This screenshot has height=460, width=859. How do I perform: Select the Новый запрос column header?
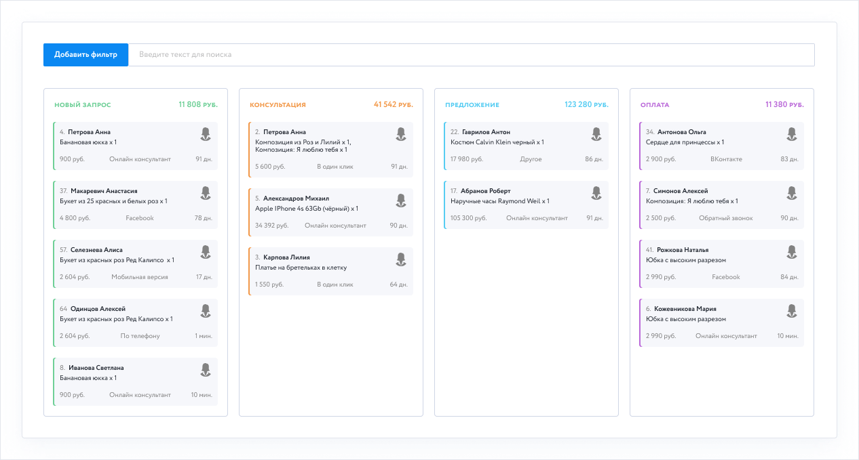[x=83, y=105]
